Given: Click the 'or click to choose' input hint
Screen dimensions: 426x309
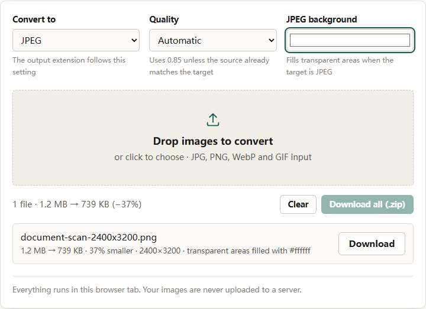Looking at the screenshot, I should pos(213,157).
